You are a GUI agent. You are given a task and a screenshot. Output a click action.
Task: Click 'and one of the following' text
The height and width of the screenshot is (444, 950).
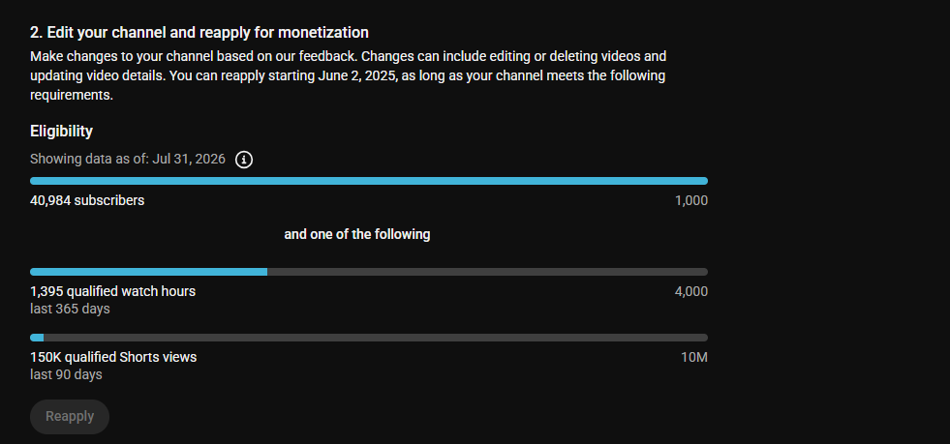pyautogui.click(x=357, y=234)
